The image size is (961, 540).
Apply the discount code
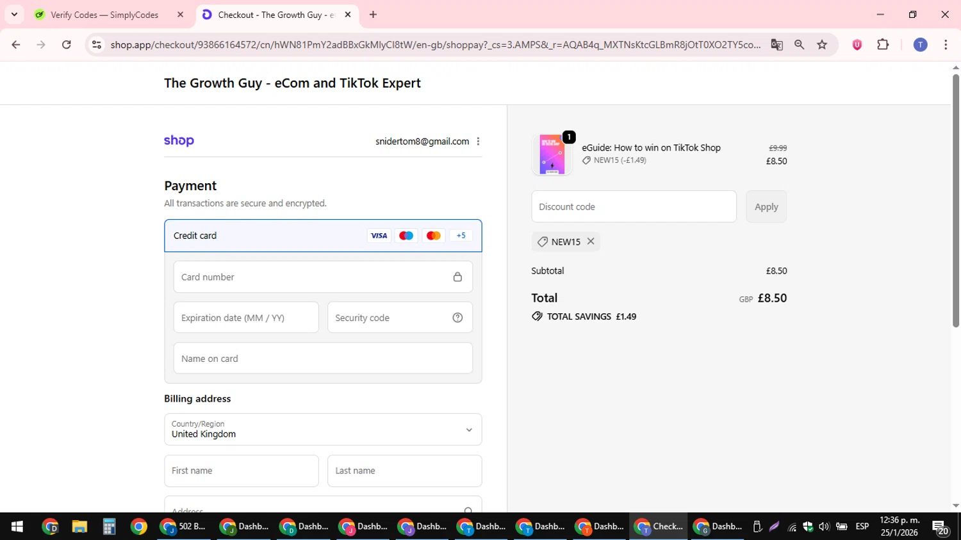pyautogui.click(x=766, y=207)
